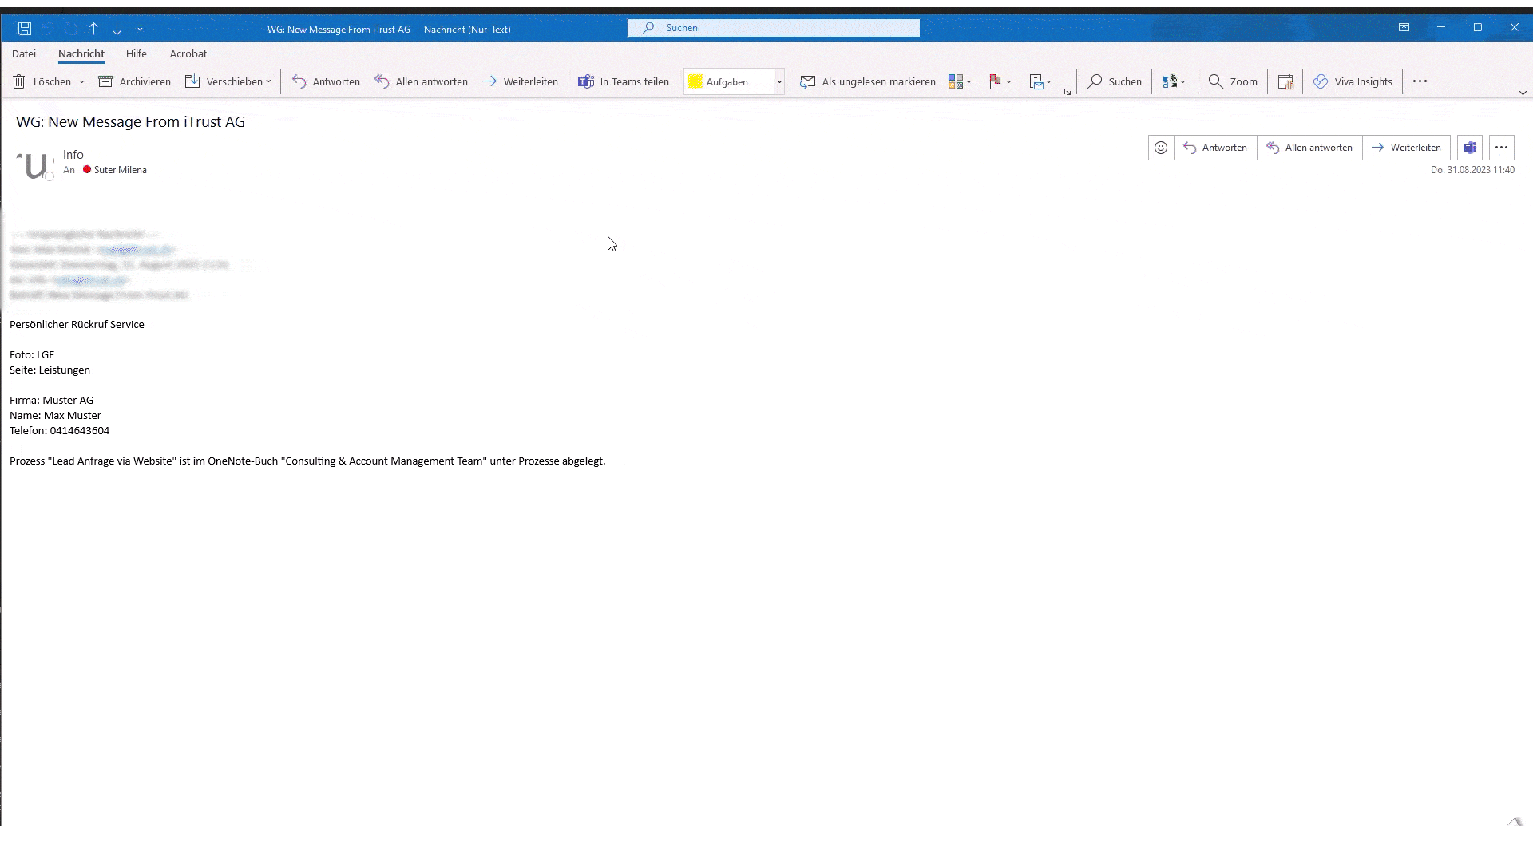Forward via header Weiterleiten button

point(1406,148)
